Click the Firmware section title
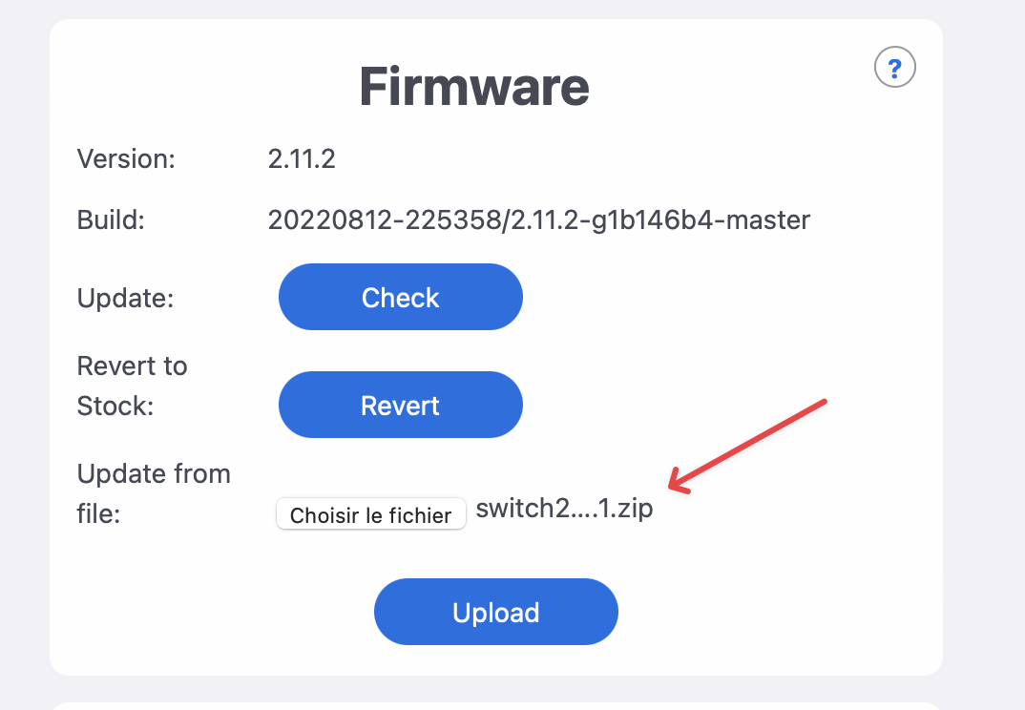This screenshot has width=1025, height=710. (x=473, y=86)
